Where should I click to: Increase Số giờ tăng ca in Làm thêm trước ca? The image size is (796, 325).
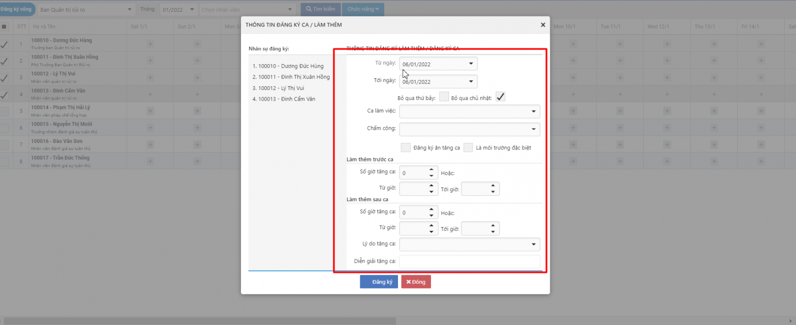point(431,170)
